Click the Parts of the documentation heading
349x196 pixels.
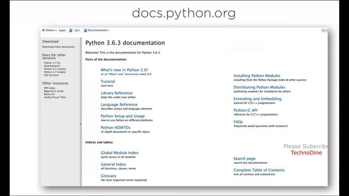click(x=106, y=59)
